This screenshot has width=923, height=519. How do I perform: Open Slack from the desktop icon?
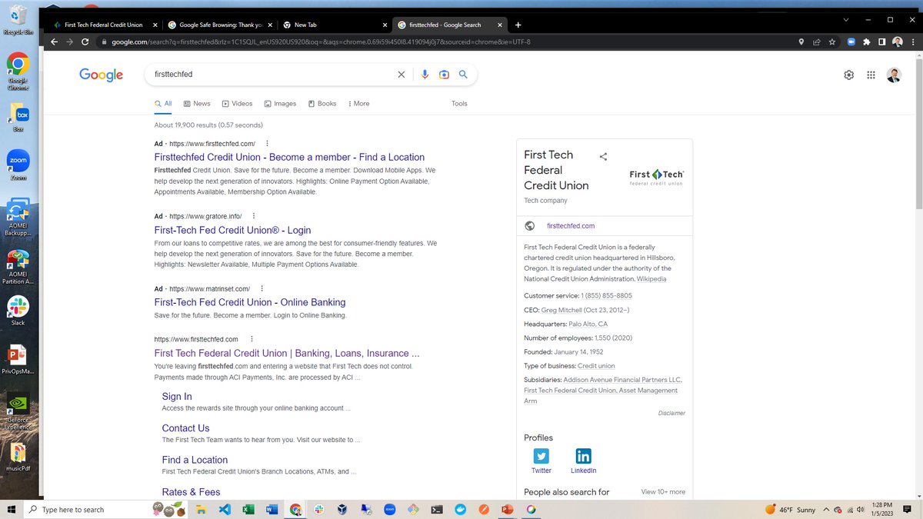pyautogui.click(x=18, y=307)
